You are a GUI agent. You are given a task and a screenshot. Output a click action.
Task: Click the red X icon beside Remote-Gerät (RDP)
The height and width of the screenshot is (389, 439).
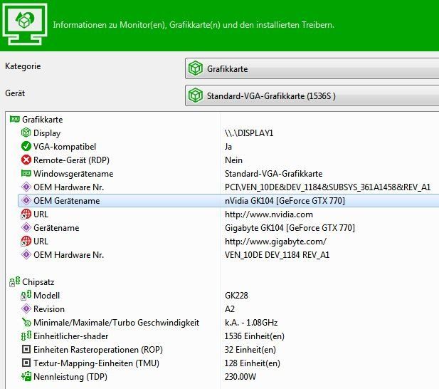click(26, 160)
